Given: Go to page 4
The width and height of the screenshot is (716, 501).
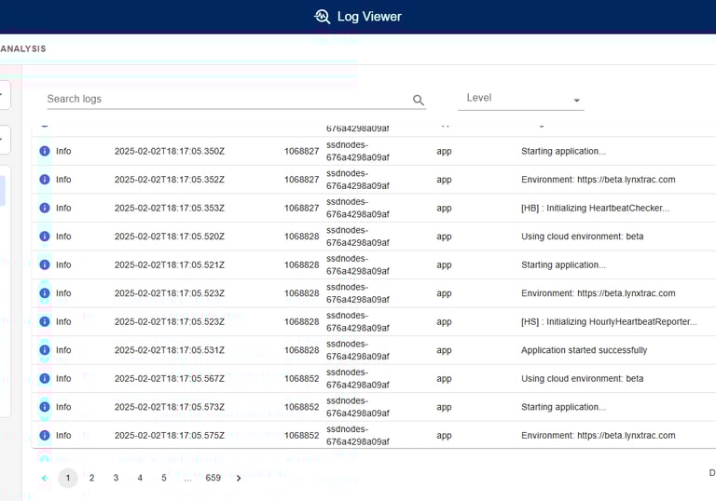Looking at the screenshot, I should pyautogui.click(x=140, y=479).
